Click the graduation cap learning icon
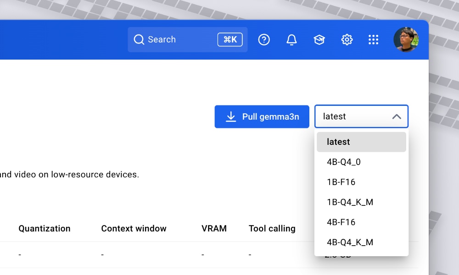The image size is (459, 275). (x=319, y=39)
